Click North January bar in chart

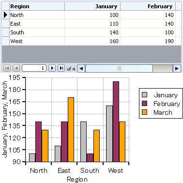32,158
